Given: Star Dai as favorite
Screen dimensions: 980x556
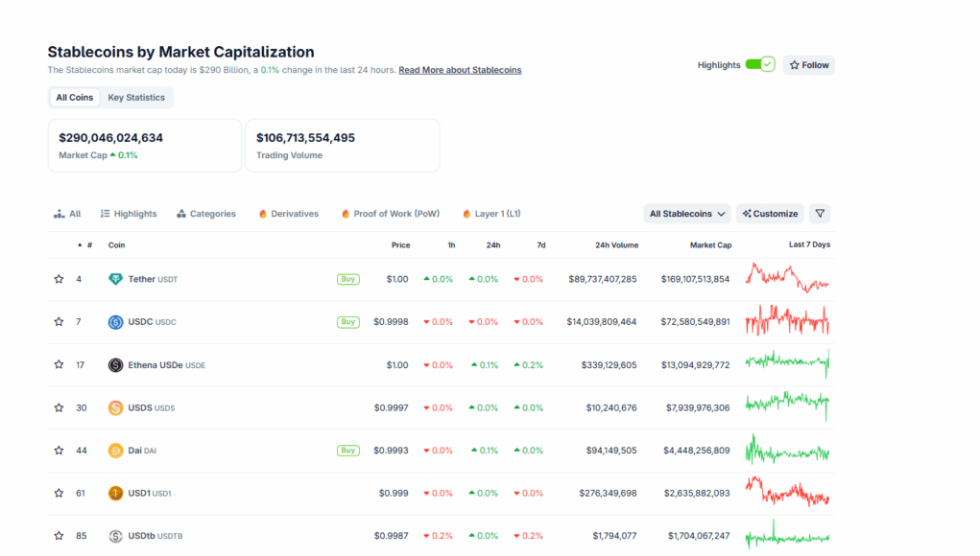Looking at the screenshot, I should (x=59, y=451).
